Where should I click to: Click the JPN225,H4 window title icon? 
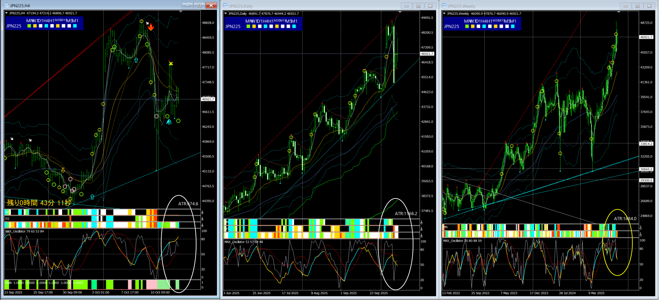tap(7, 5)
